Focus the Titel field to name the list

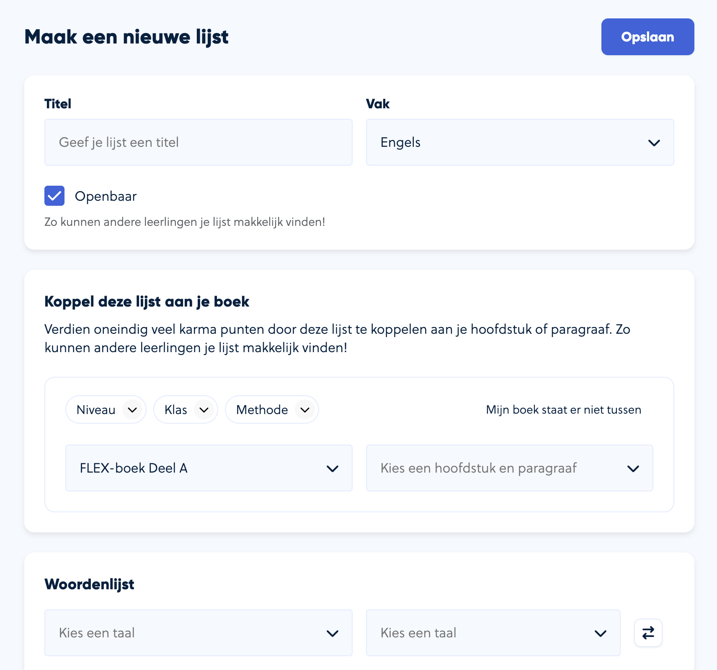(198, 142)
